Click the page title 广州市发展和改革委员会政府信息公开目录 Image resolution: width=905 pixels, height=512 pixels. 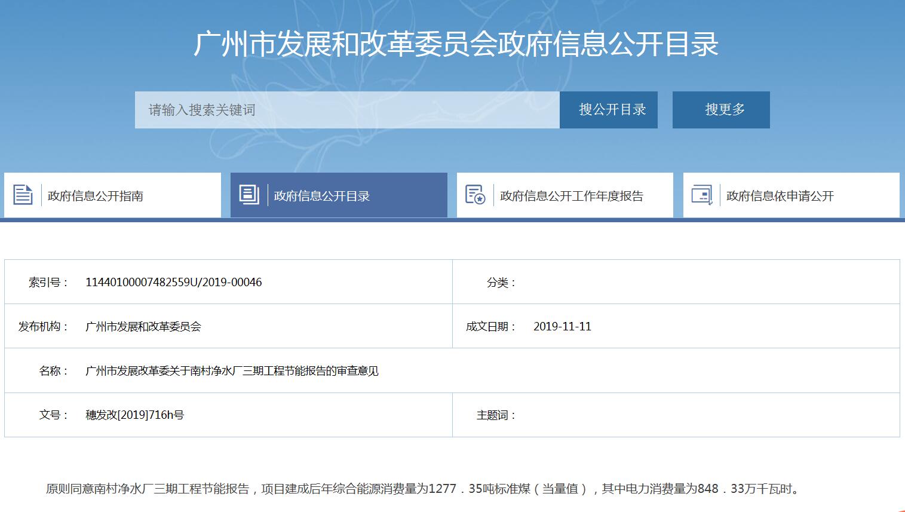456,44
